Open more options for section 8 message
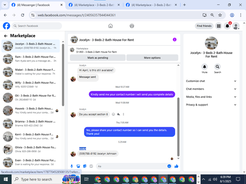The width and height of the screenshot is (246, 184). click(123, 114)
